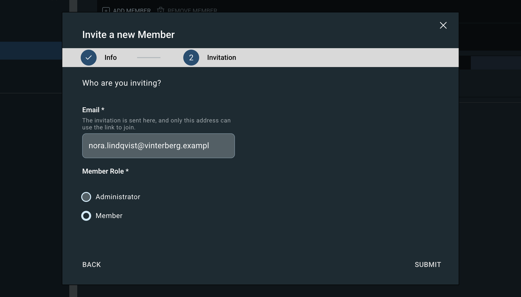The width and height of the screenshot is (521, 297).
Task: Select the Administrator role radio button
Action: click(86, 197)
